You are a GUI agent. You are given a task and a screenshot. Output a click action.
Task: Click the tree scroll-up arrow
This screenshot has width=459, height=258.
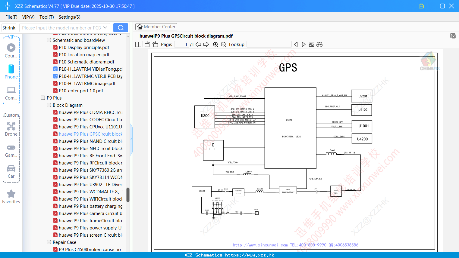point(128,36)
